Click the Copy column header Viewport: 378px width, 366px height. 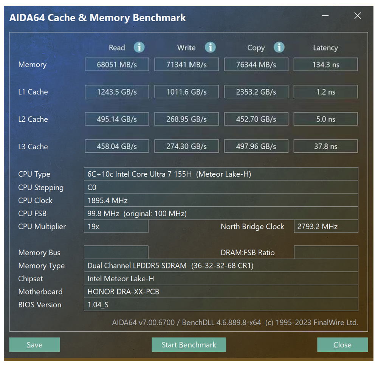(256, 48)
